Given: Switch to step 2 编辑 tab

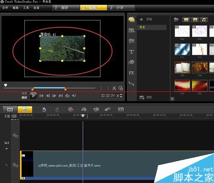Looking at the screenshot, I should [x=93, y=8].
